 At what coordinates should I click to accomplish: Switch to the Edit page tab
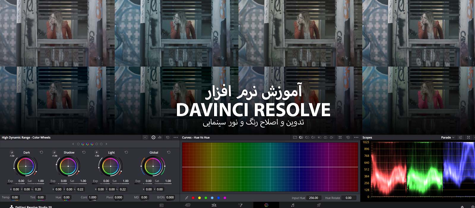(x=214, y=205)
